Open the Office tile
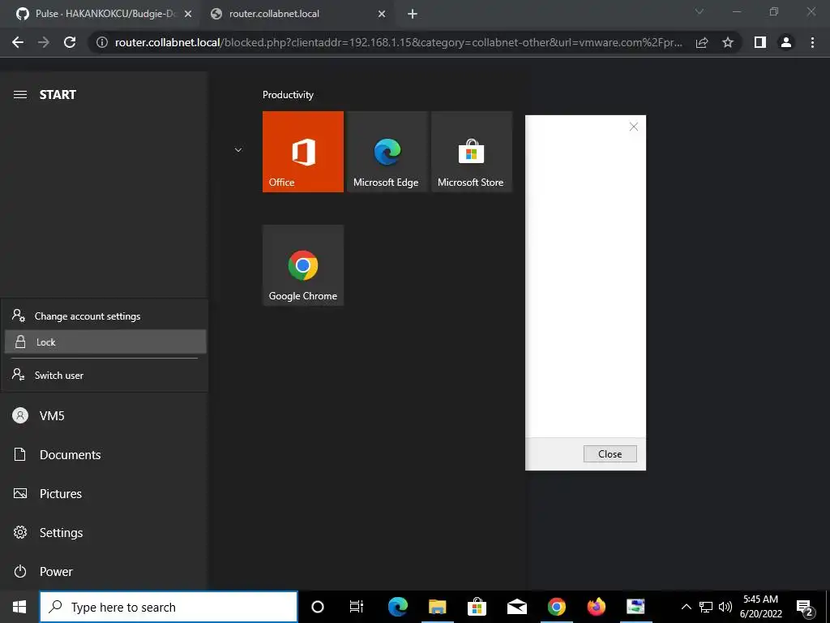Viewport: 830px width, 623px height. click(303, 152)
